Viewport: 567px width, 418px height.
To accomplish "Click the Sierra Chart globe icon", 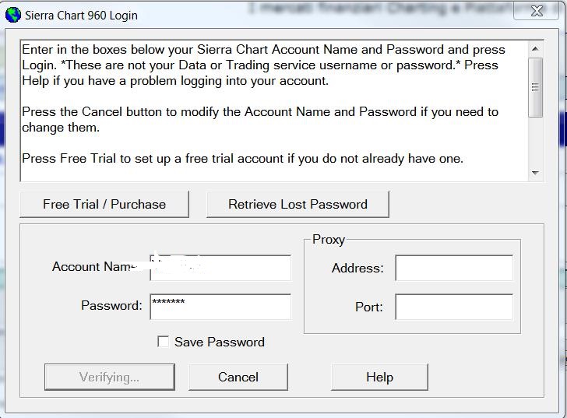I will tap(13, 15).
